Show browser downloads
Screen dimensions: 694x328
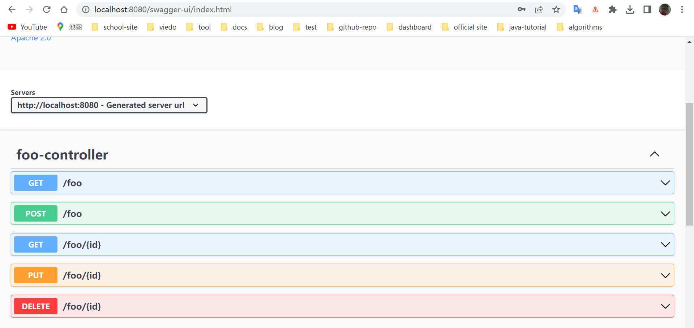coord(630,9)
